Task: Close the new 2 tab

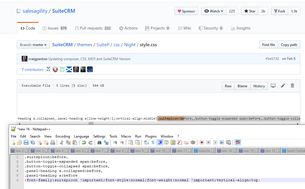Action: [x=26, y=151]
